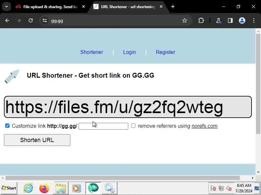Click the GG.GG arrow logo
The height and width of the screenshot is (195, 261).
tap(12, 76)
